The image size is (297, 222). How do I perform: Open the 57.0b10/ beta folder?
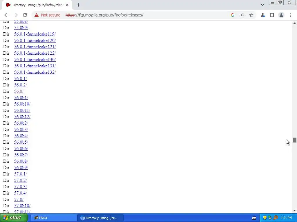pyautogui.click(x=22, y=206)
